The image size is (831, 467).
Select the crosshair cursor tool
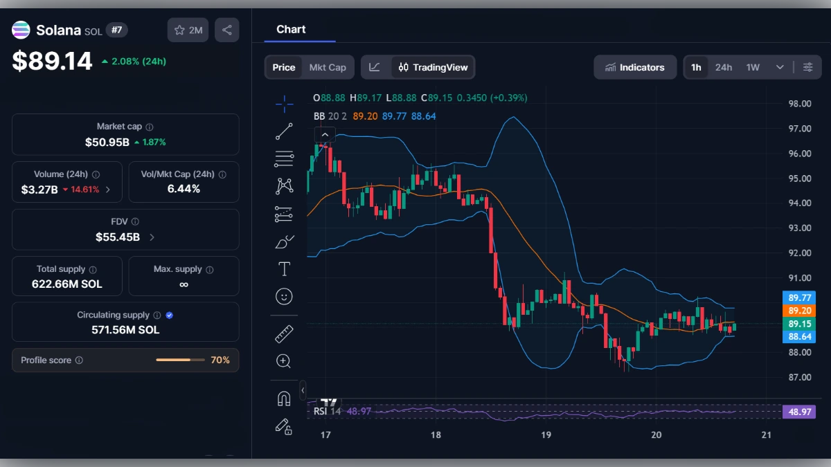coord(284,104)
